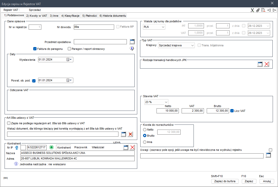Click the Nr dowodu field with 89a
278x187 pixels.
[94, 27]
